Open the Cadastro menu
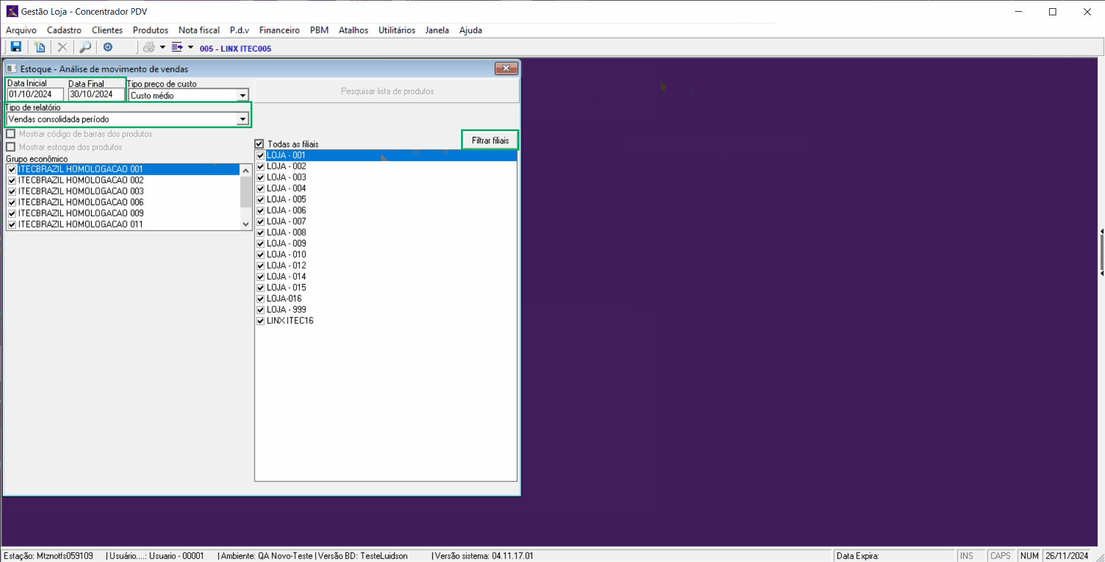The width and height of the screenshot is (1105, 562). pos(64,30)
